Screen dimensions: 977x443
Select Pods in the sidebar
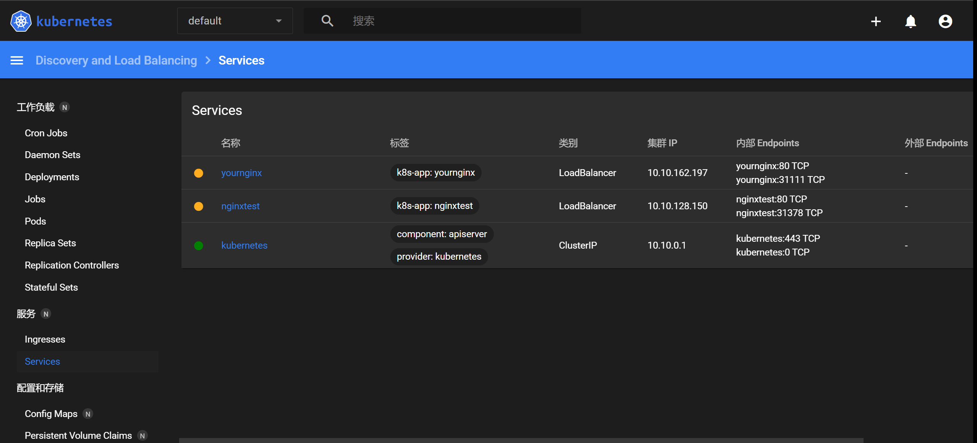point(35,221)
